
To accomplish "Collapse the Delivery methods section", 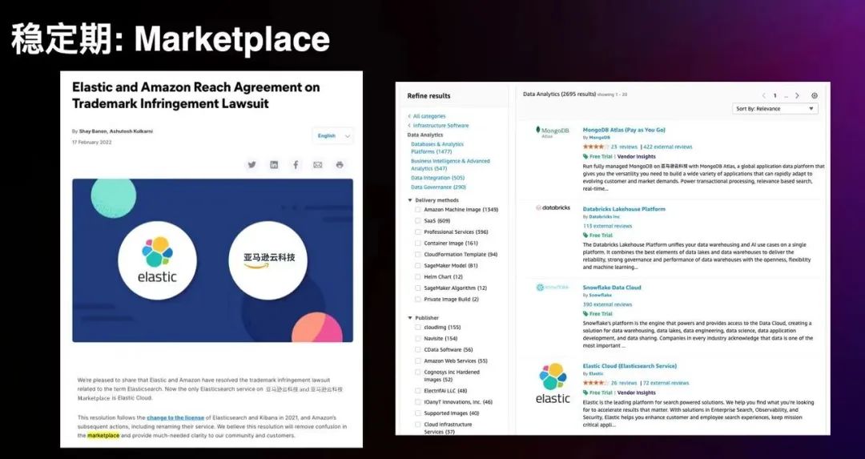I will [410, 200].
